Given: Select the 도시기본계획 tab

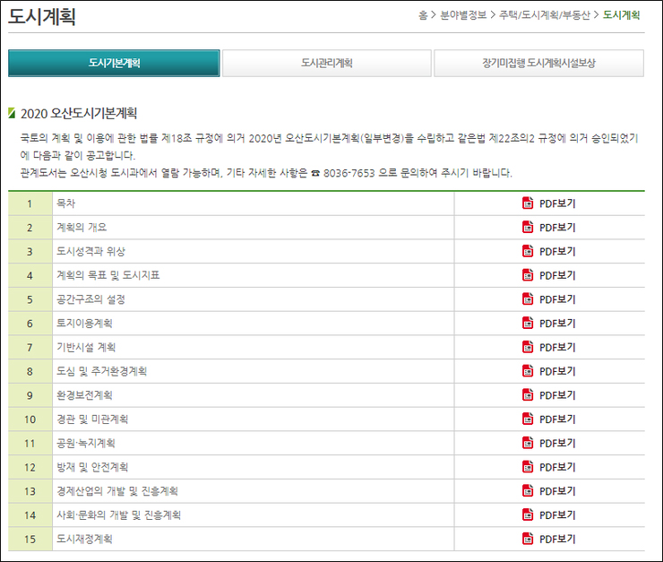Looking at the screenshot, I should (114, 64).
